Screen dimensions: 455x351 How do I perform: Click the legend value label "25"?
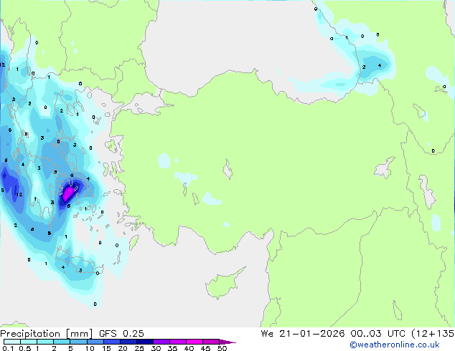pyautogui.click(x=139, y=348)
